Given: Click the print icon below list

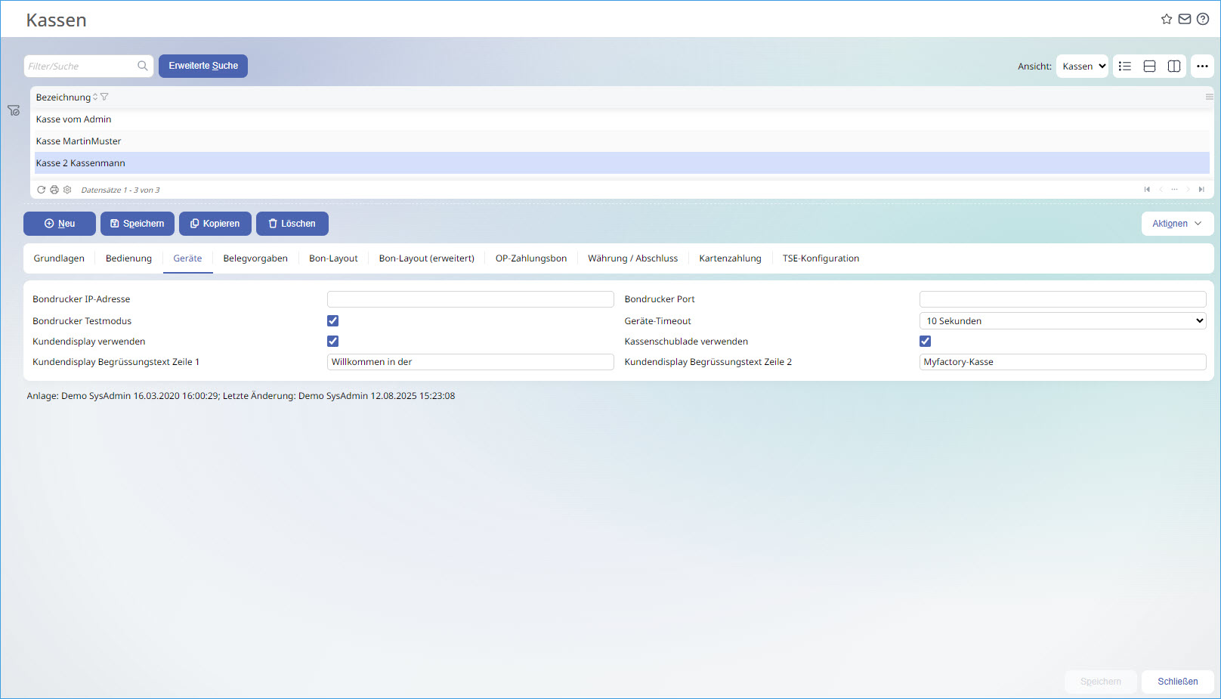Looking at the screenshot, I should [x=54, y=190].
